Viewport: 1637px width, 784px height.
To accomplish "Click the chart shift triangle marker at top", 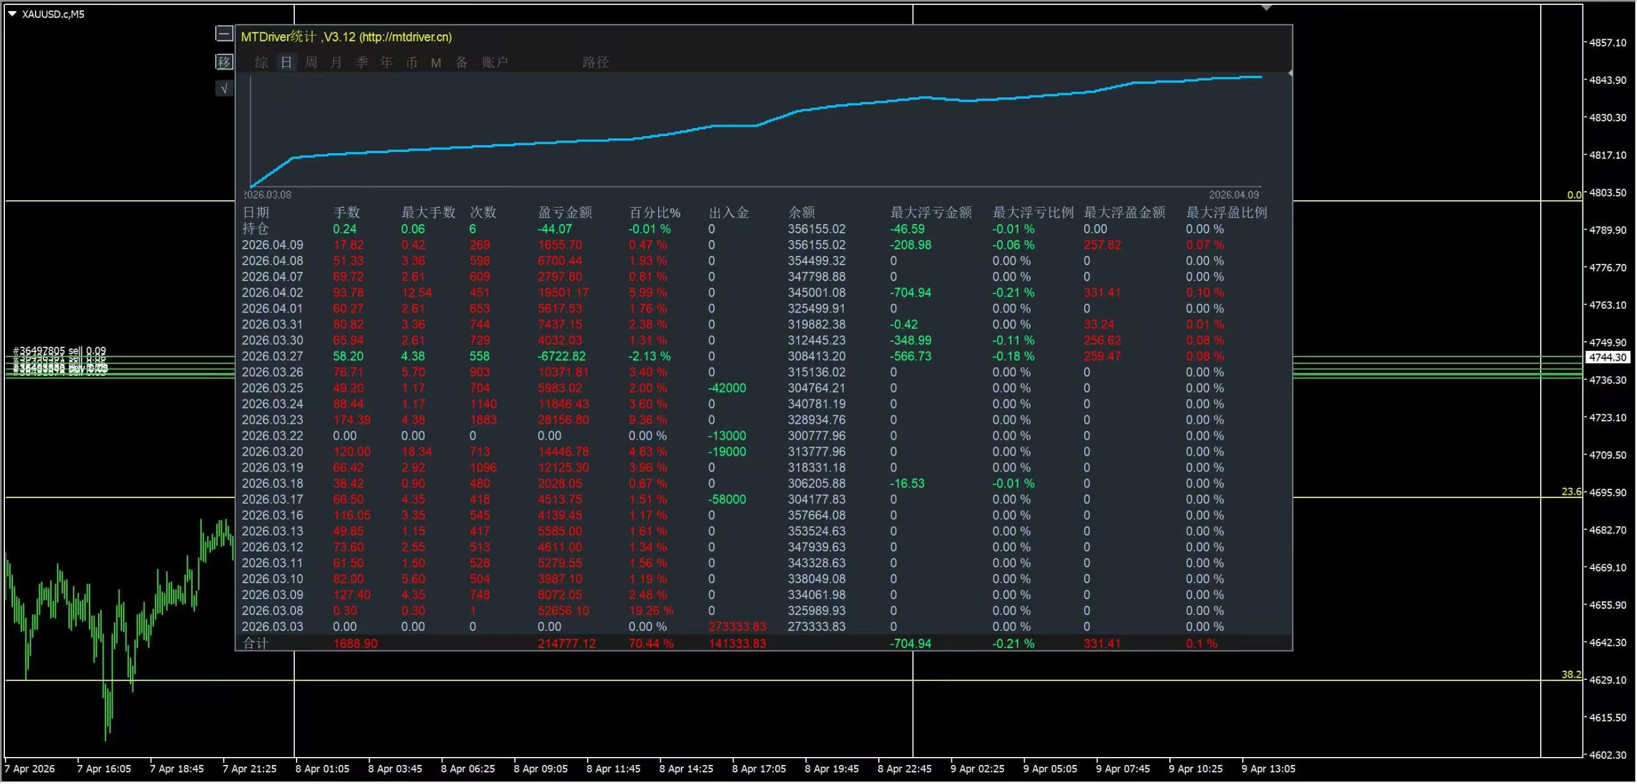I will pos(1266,7).
